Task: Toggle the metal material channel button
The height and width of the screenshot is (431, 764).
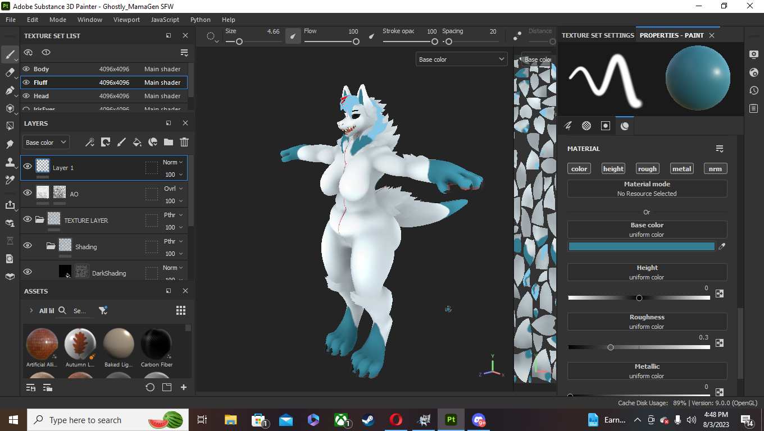Action: click(682, 169)
